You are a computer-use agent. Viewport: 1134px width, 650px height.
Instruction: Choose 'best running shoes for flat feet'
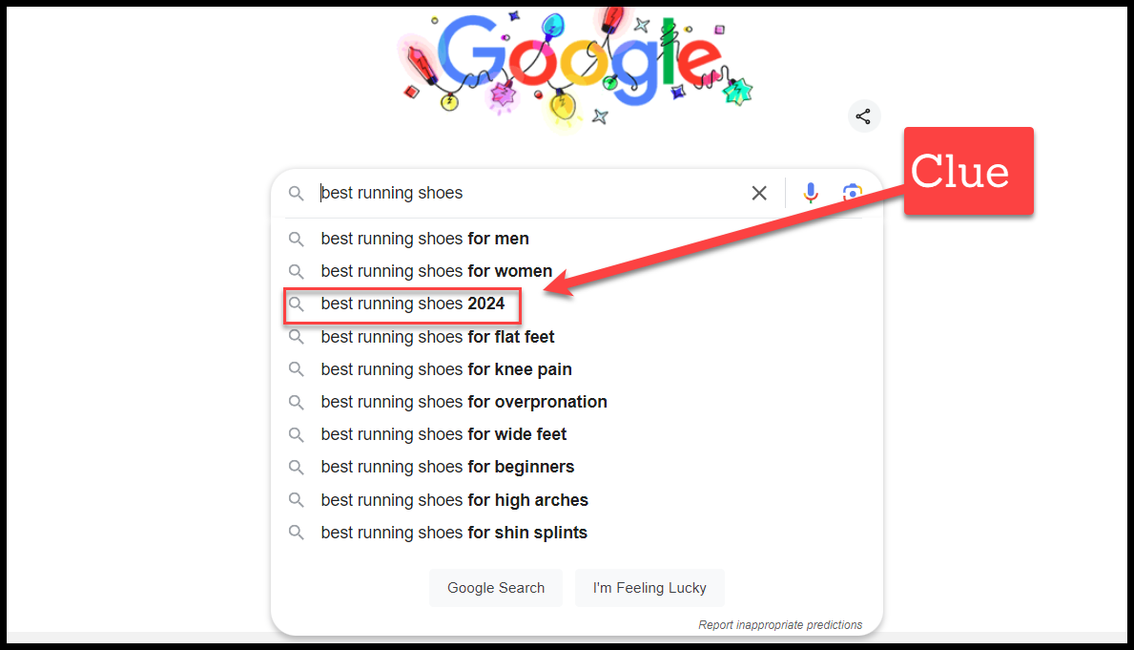[x=437, y=337]
